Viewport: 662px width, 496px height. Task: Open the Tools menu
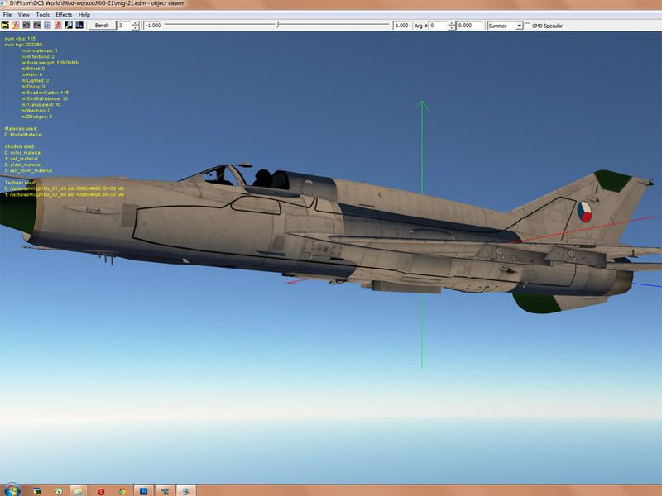pyautogui.click(x=42, y=15)
